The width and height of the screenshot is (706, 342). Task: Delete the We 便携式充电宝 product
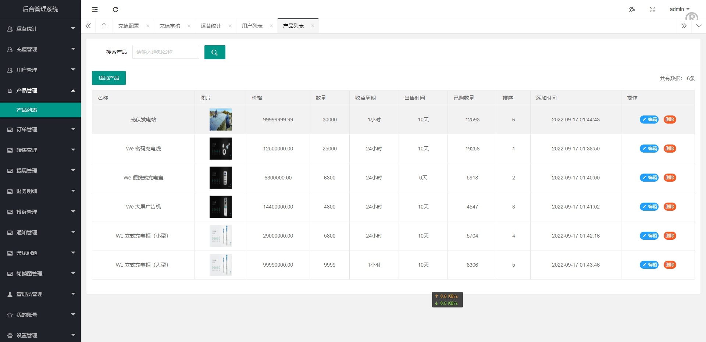(670, 178)
